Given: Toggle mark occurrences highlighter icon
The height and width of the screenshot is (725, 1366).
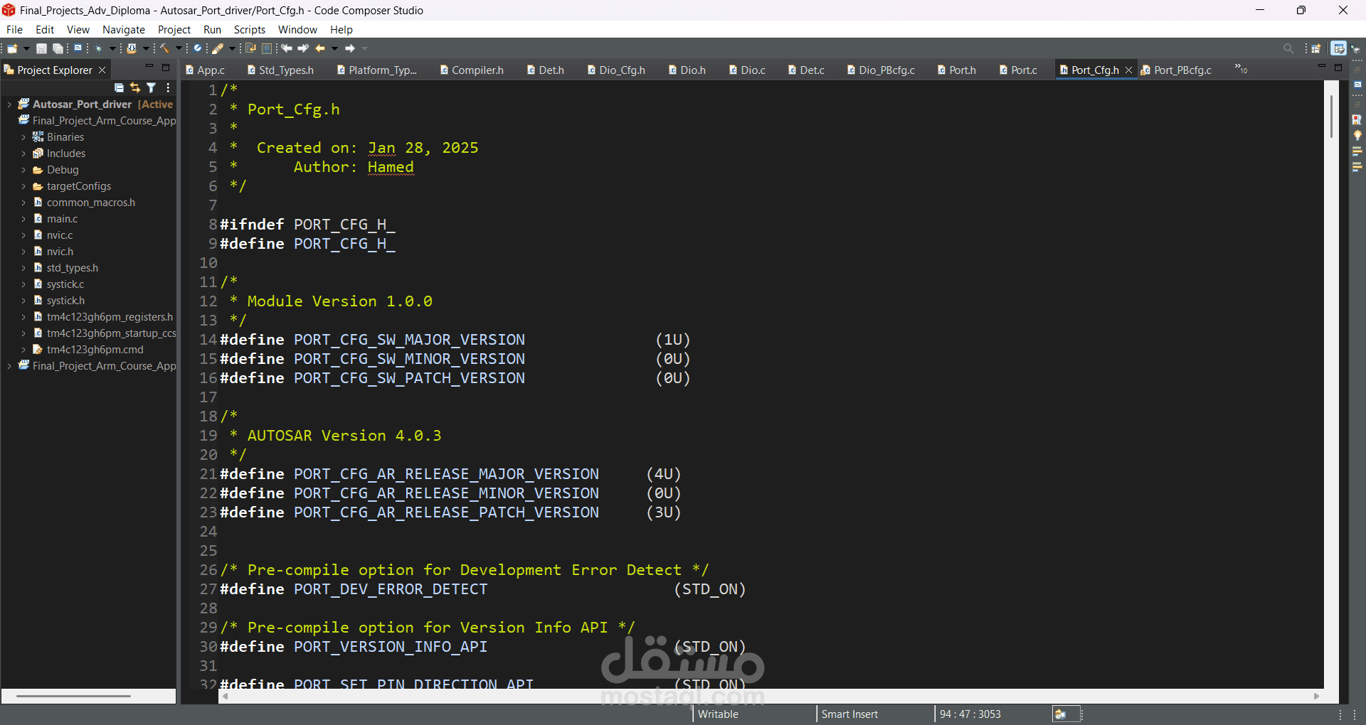Looking at the screenshot, I should [218, 48].
